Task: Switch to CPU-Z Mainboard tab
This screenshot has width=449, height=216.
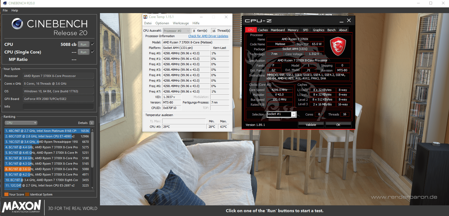Action: (x=278, y=30)
